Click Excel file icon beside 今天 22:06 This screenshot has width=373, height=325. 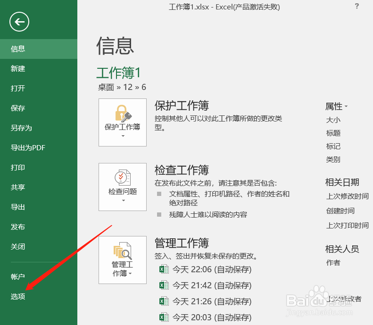[164, 269]
